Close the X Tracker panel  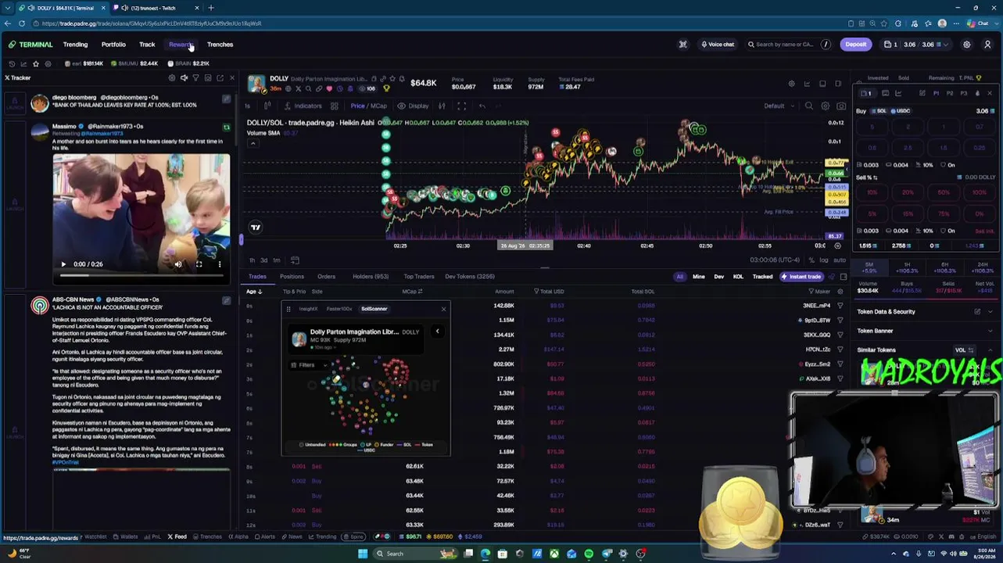(x=231, y=78)
